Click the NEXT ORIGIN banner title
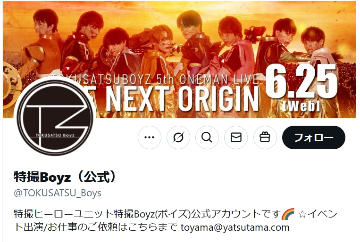360x242 pixels. pos(182,98)
